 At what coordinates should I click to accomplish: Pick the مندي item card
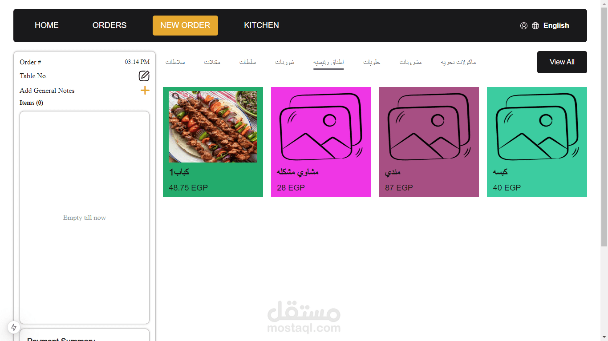(x=429, y=142)
